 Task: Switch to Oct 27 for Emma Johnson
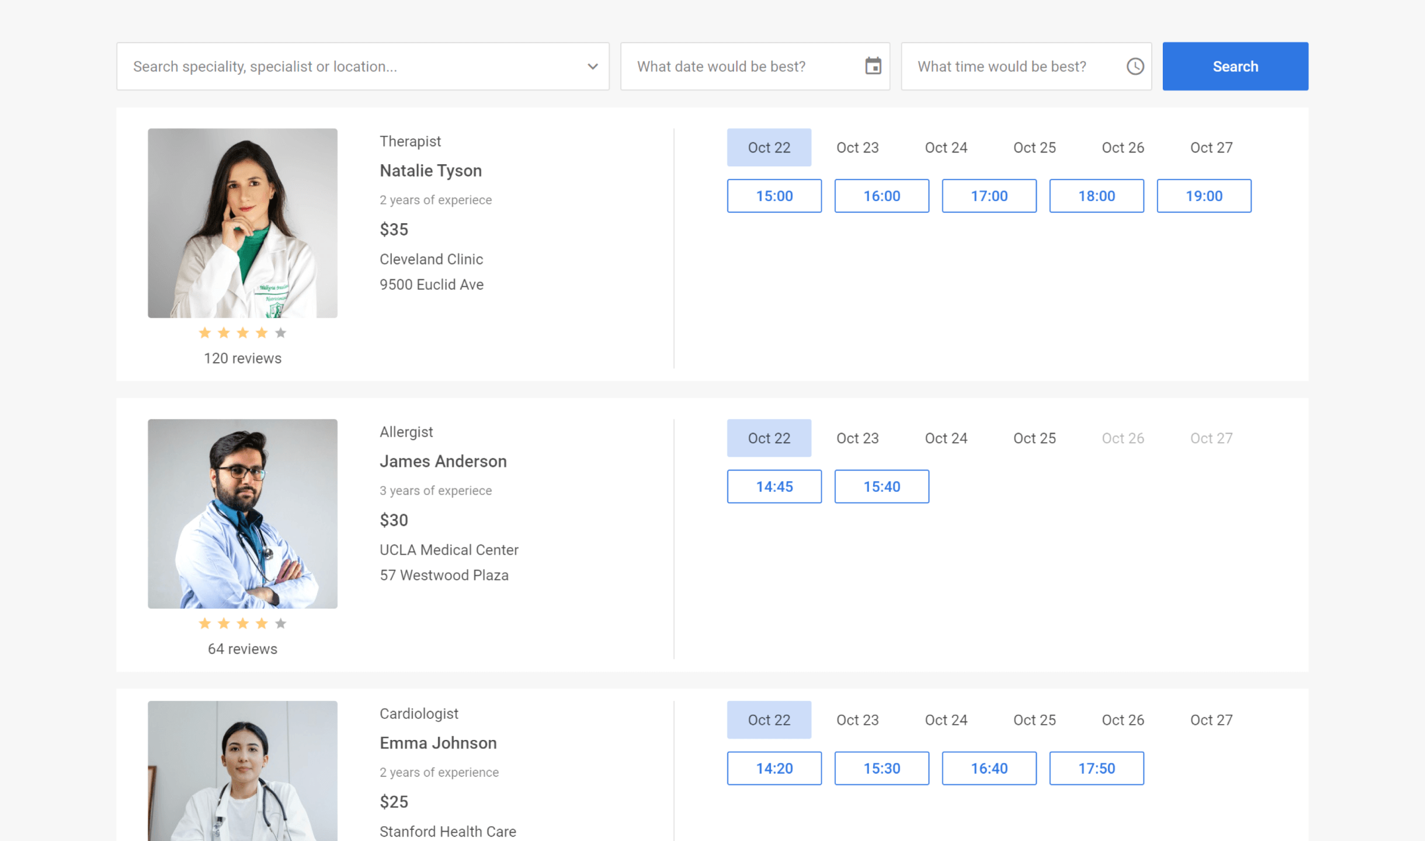(x=1211, y=720)
